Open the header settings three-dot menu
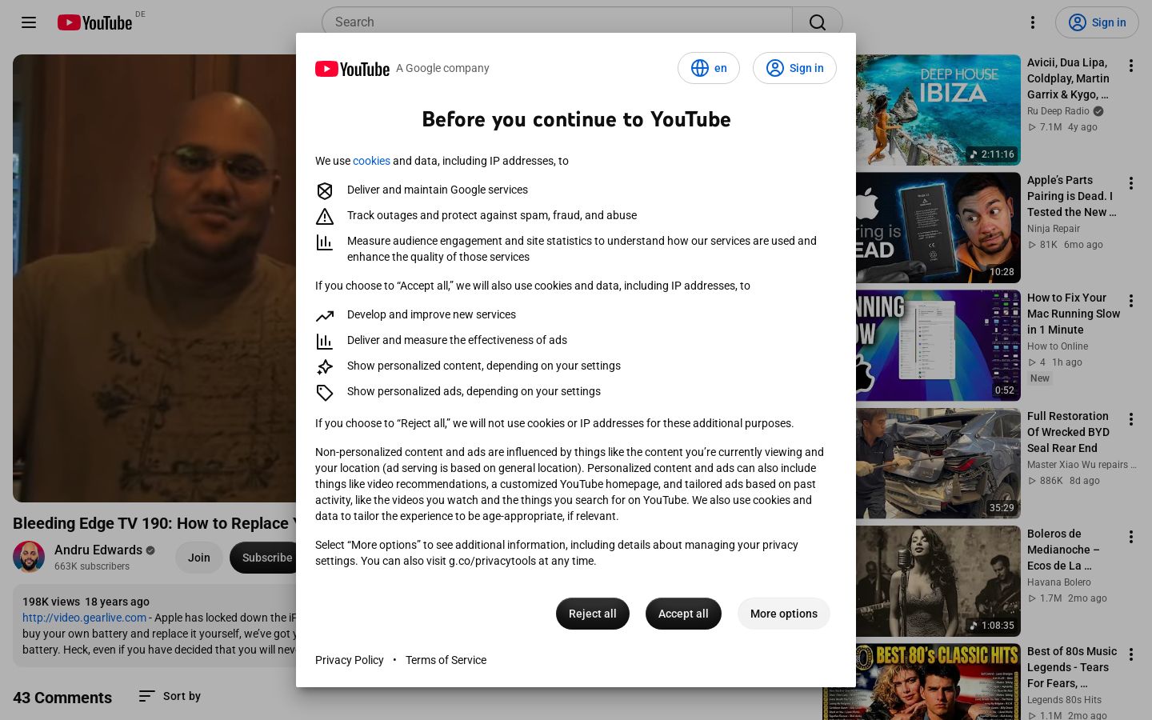1152x720 pixels. (x=1033, y=22)
